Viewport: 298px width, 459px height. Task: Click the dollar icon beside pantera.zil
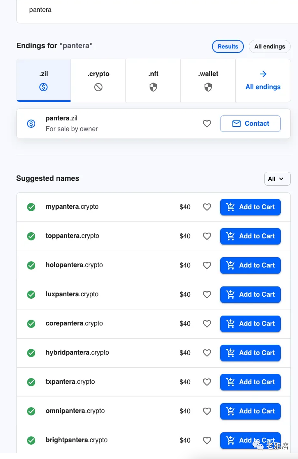pyautogui.click(x=31, y=124)
